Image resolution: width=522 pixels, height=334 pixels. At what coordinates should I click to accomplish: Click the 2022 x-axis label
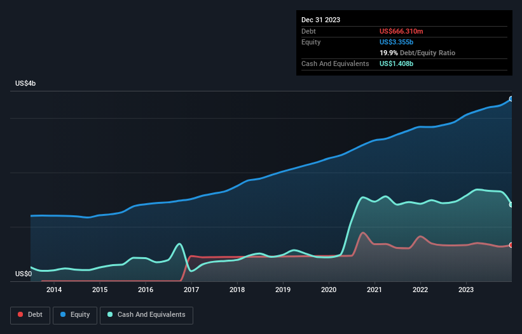420,290
